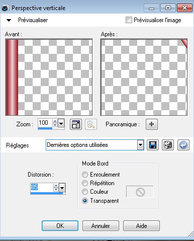Choose the Couleur radio option
This screenshot has width=194, height=241.
[x=85, y=192]
